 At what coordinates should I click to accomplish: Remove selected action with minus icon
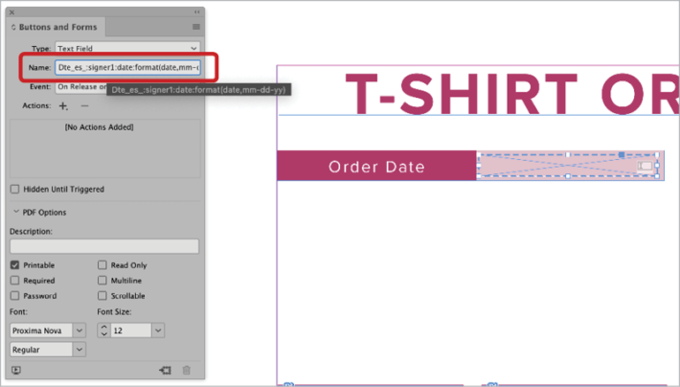pyautogui.click(x=84, y=106)
